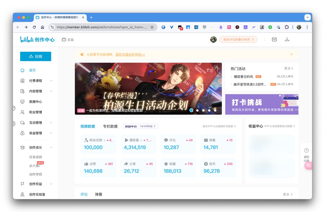Expand the 创作权益 chevron

coord(51,184)
